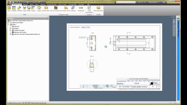
Task: Click the Help question mark icon
Action: (x=164, y=2)
